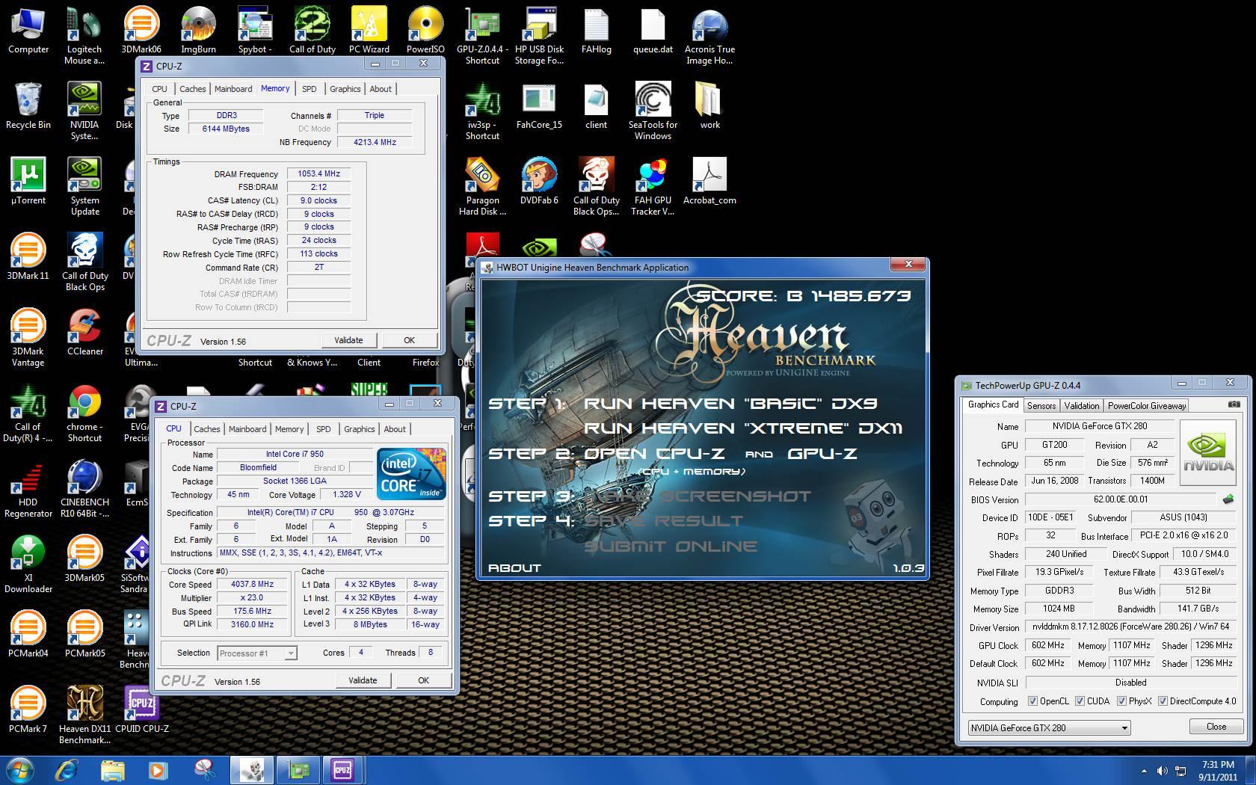Open PowerISO desktop icon

425,31
